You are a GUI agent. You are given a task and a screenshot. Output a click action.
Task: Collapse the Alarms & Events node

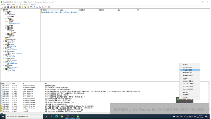tap(4, 41)
